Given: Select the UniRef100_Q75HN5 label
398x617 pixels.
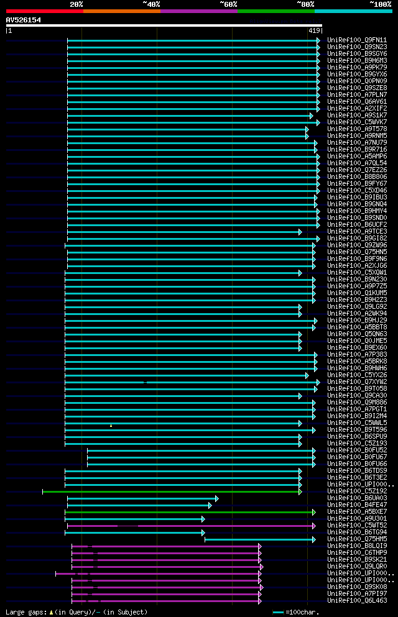Looking at the screenshot, I should click(x=357, y=252).
